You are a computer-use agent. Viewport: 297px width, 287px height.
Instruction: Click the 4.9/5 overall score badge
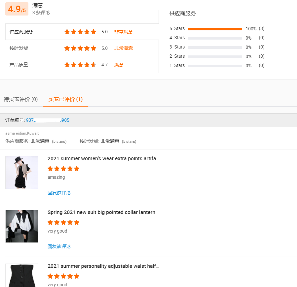pos(17,9)
